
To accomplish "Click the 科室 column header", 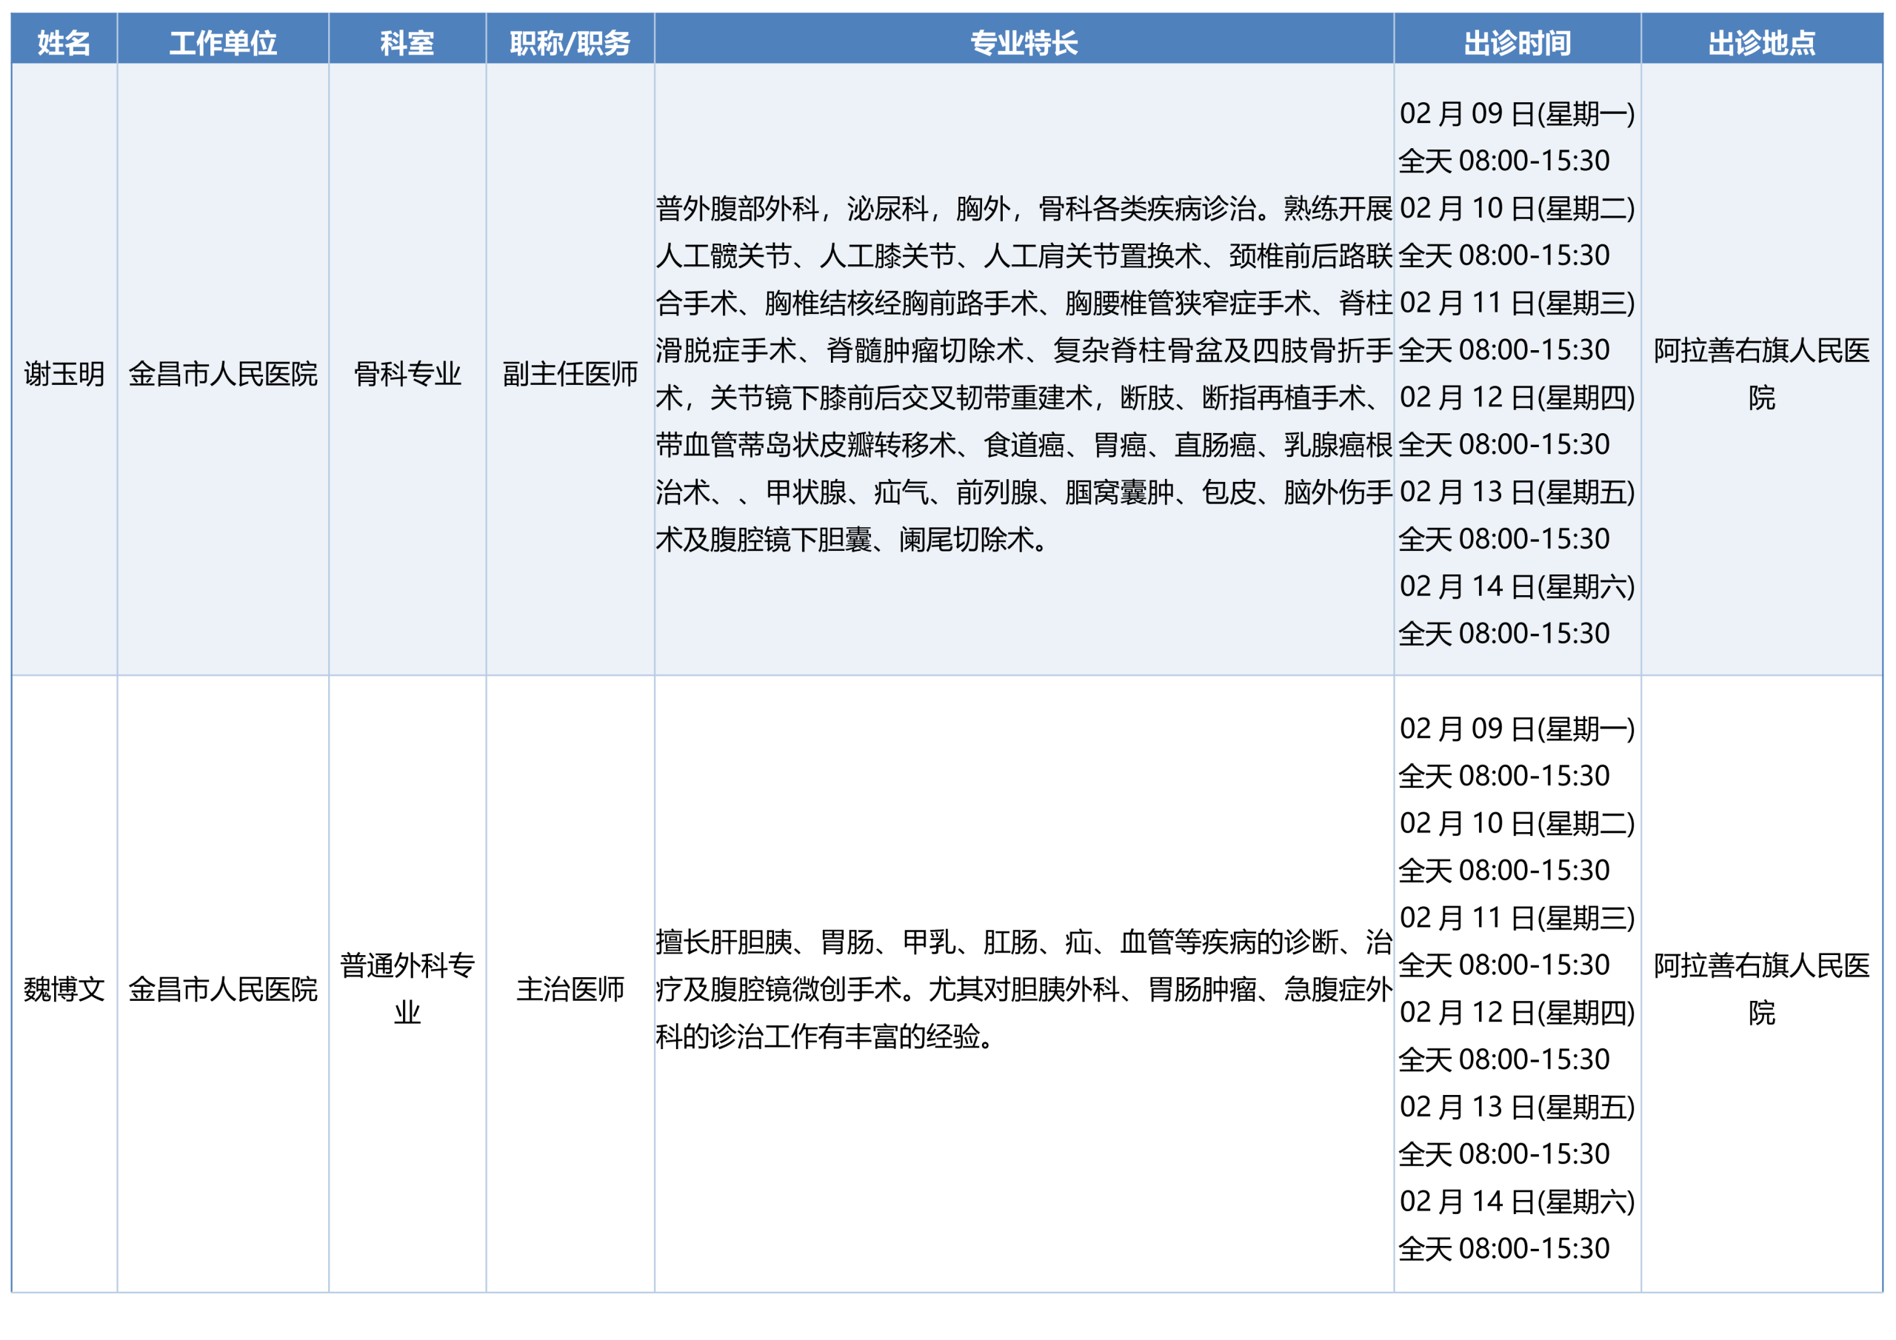I will click(x=407, y=42).
